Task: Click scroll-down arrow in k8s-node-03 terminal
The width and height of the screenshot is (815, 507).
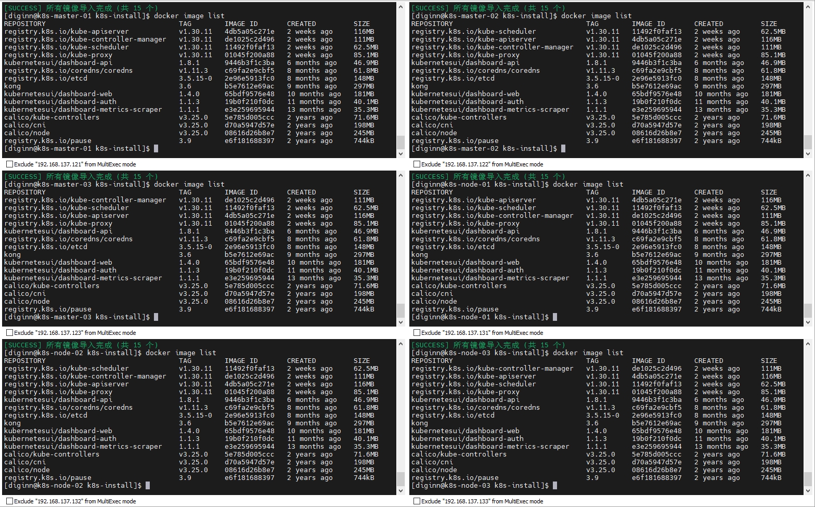Action: click(808, 491)
